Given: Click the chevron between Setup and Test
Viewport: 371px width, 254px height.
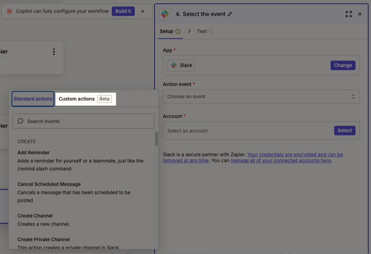Looking at the screenshot, I should [189, 31].
